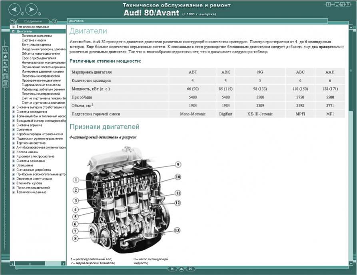Screen dimensions: 357x275
Task: Select Освещение in the tree
Action: tap(25, 165)
